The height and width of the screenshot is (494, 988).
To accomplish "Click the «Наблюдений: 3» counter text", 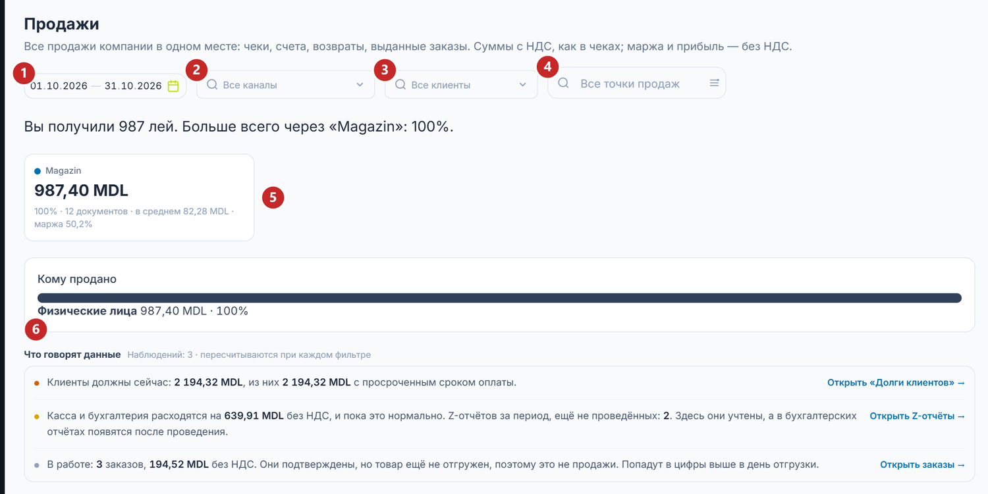I will click(160, 355).
